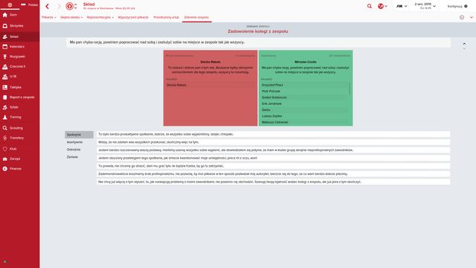Screen dimensions: 476x268
Task: Go back with the left arrow
Action: coord(48,6)
